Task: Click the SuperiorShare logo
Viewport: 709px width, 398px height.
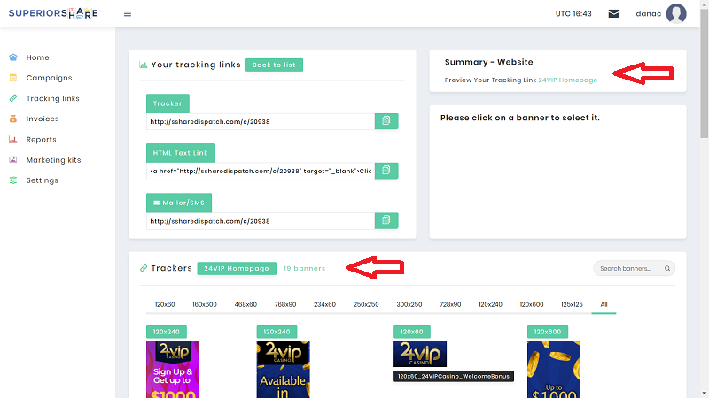Action: (x=53, y=13)
